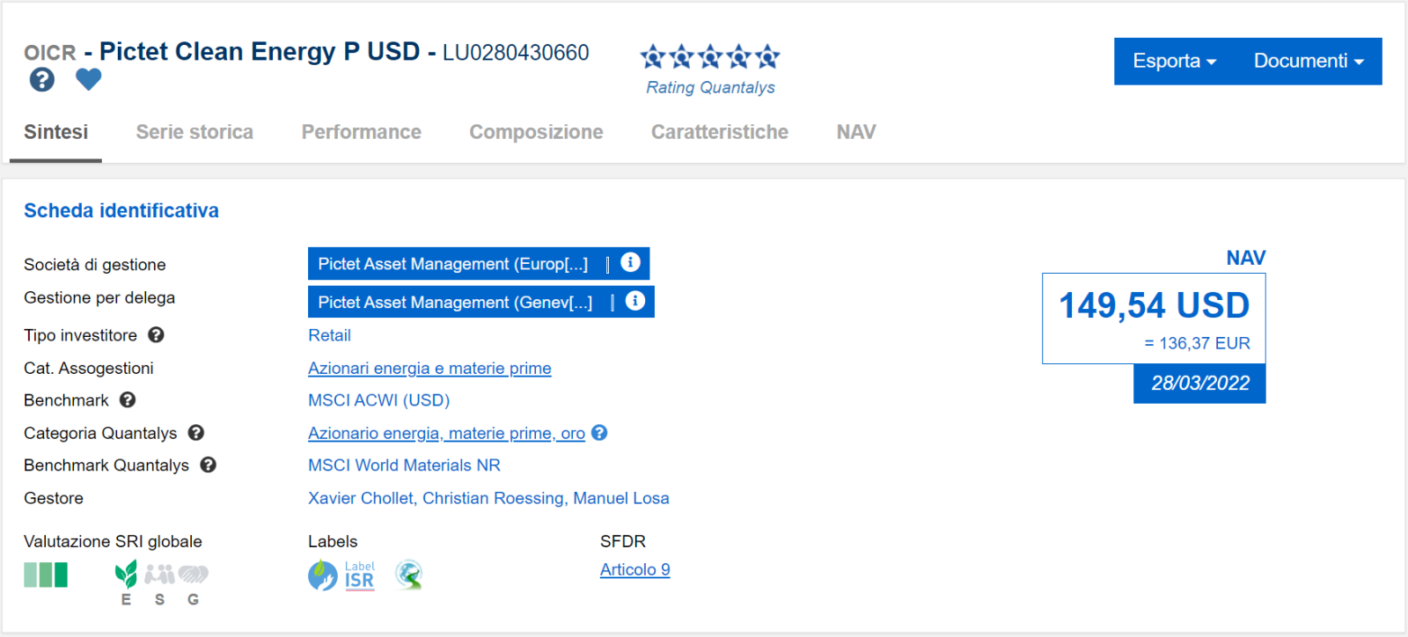
Task: Click the Cat. Assogestioni label
Action: [x=88, y=369]
